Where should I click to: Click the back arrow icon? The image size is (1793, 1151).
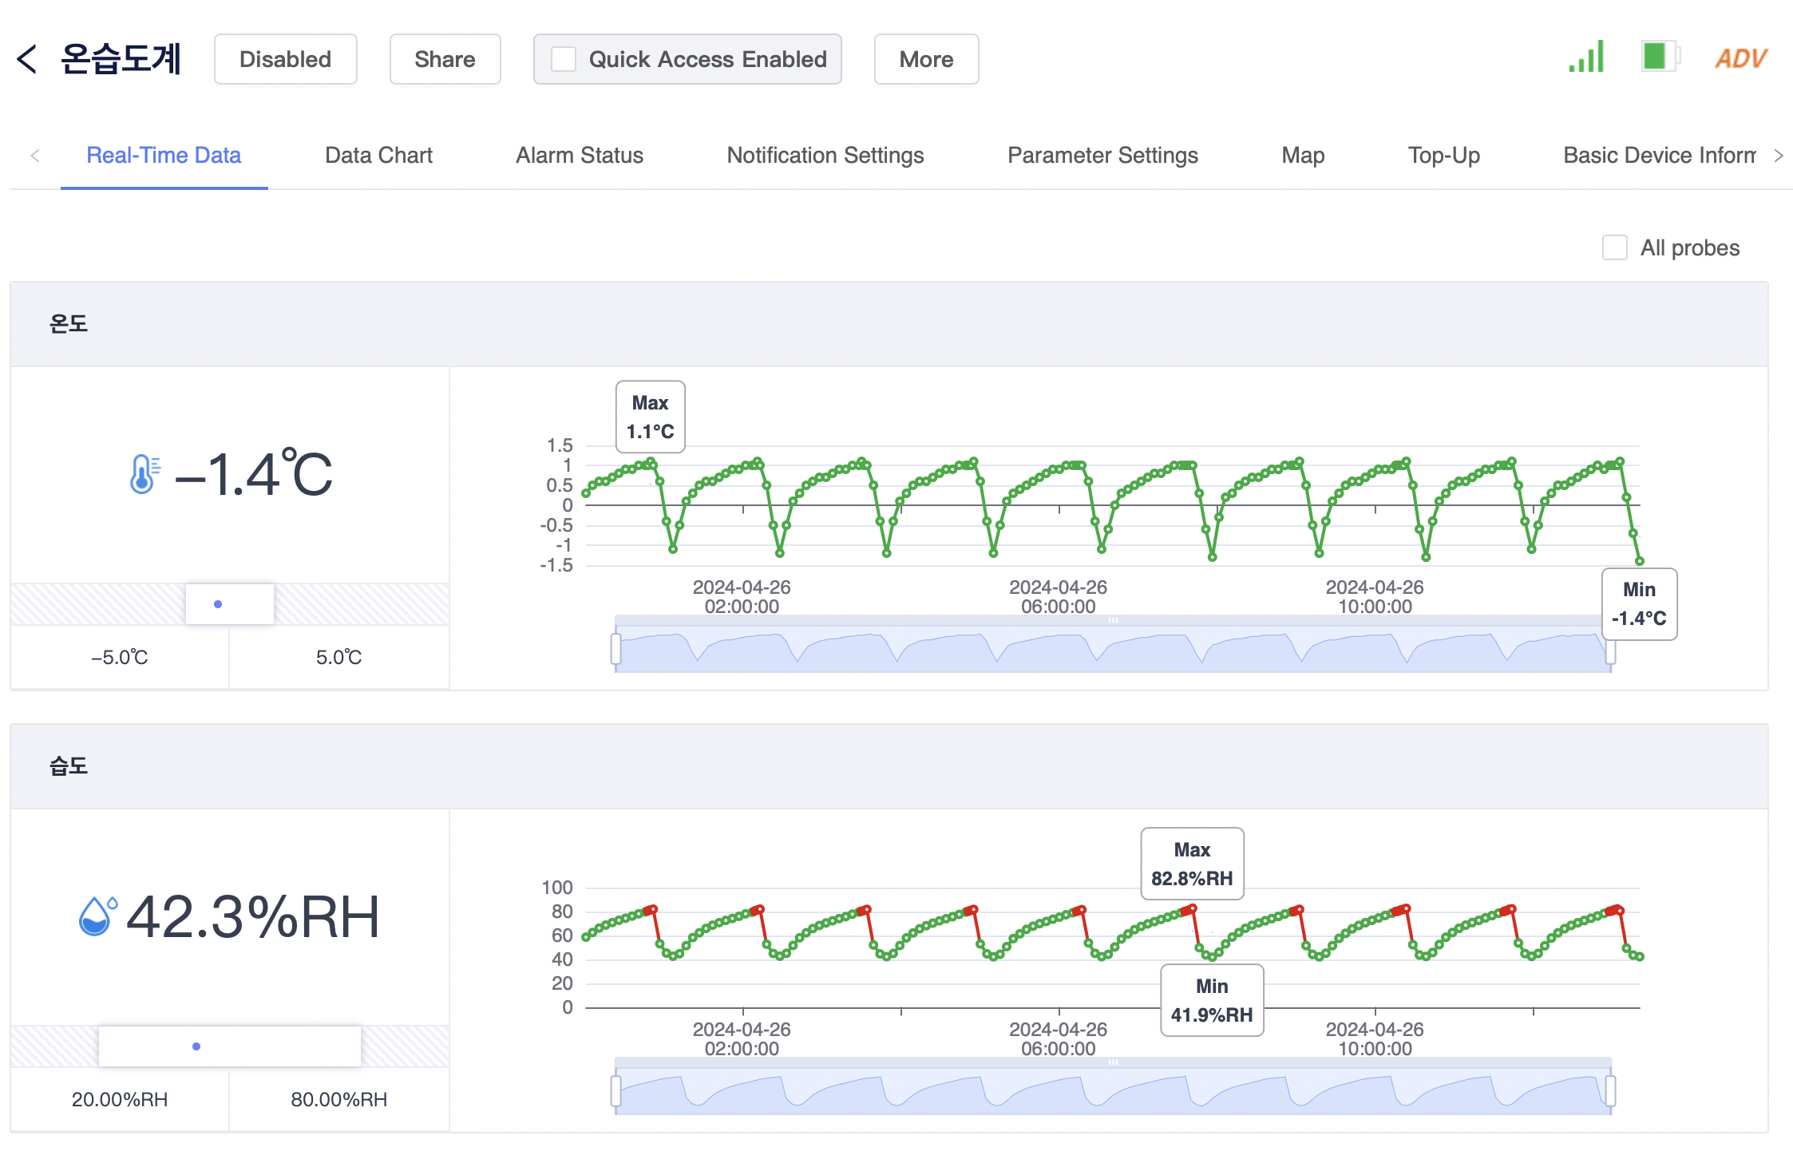[27, 59]
